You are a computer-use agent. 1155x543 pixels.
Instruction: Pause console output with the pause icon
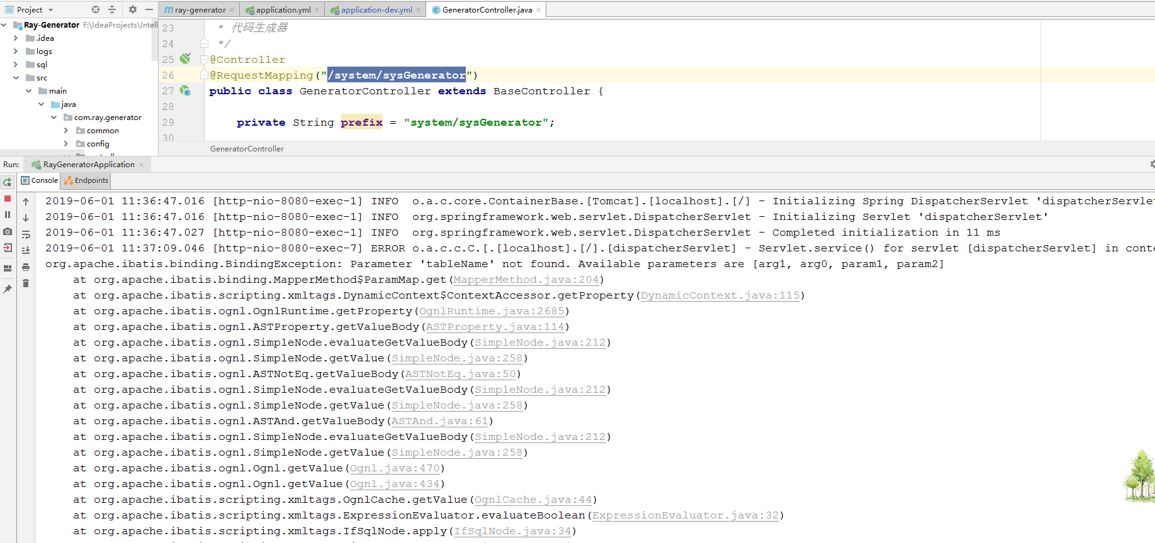tap(8, 215)
